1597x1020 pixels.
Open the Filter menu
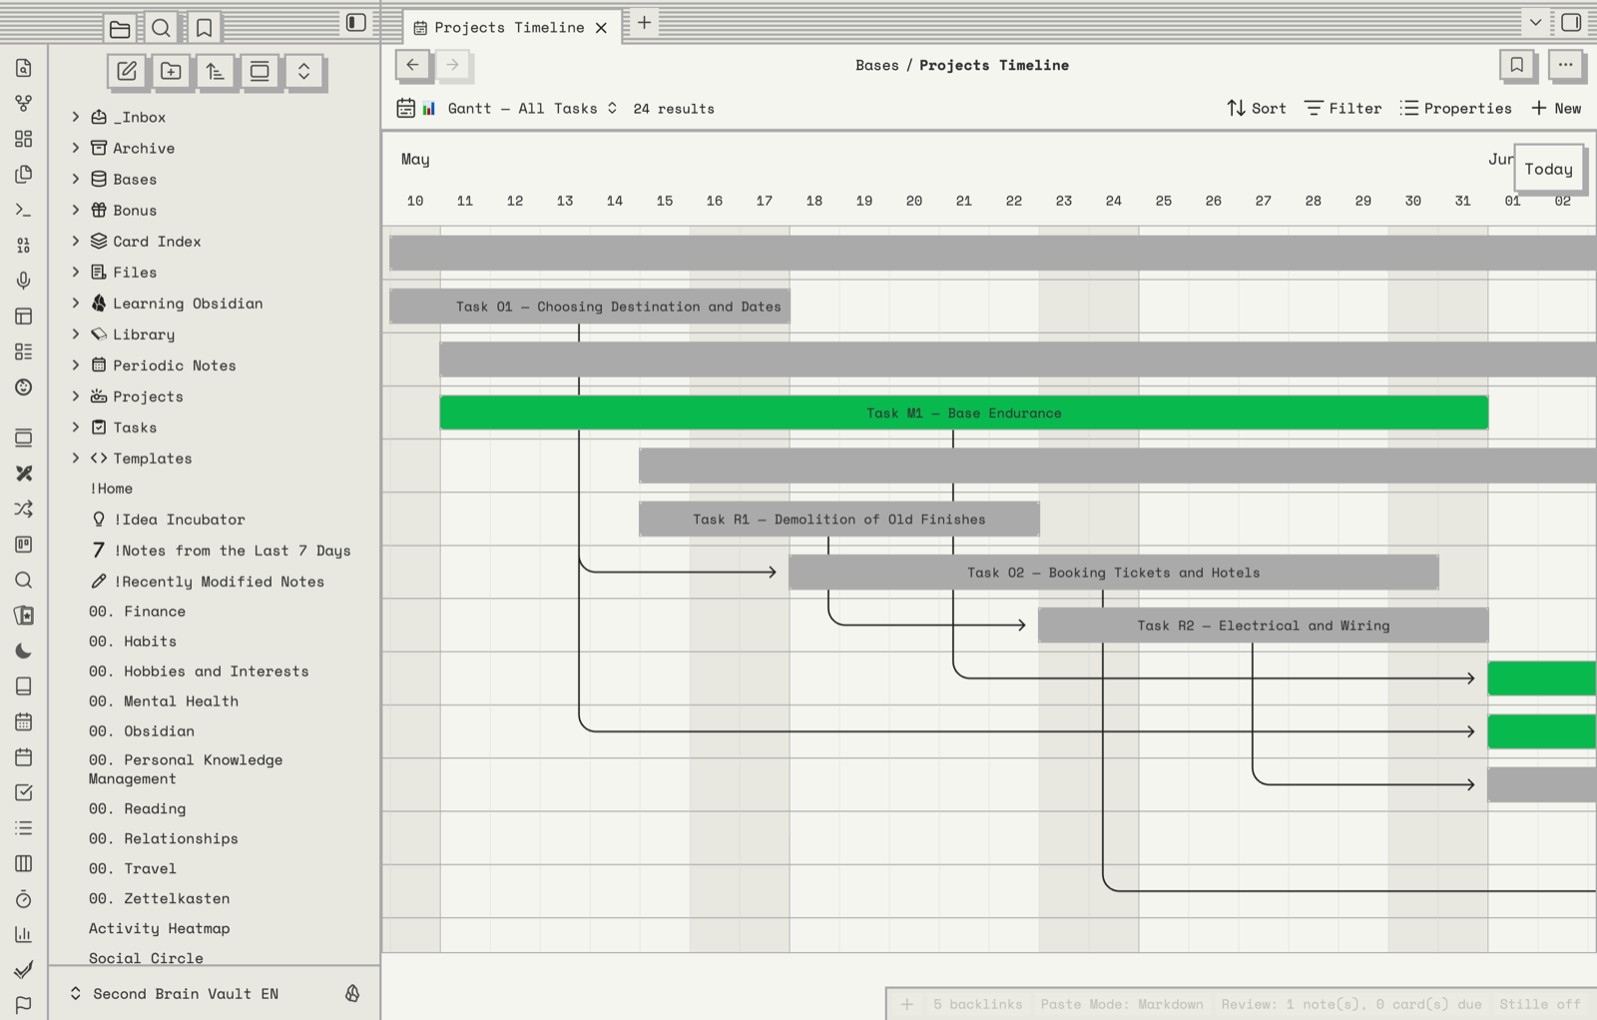point(1342,108)
